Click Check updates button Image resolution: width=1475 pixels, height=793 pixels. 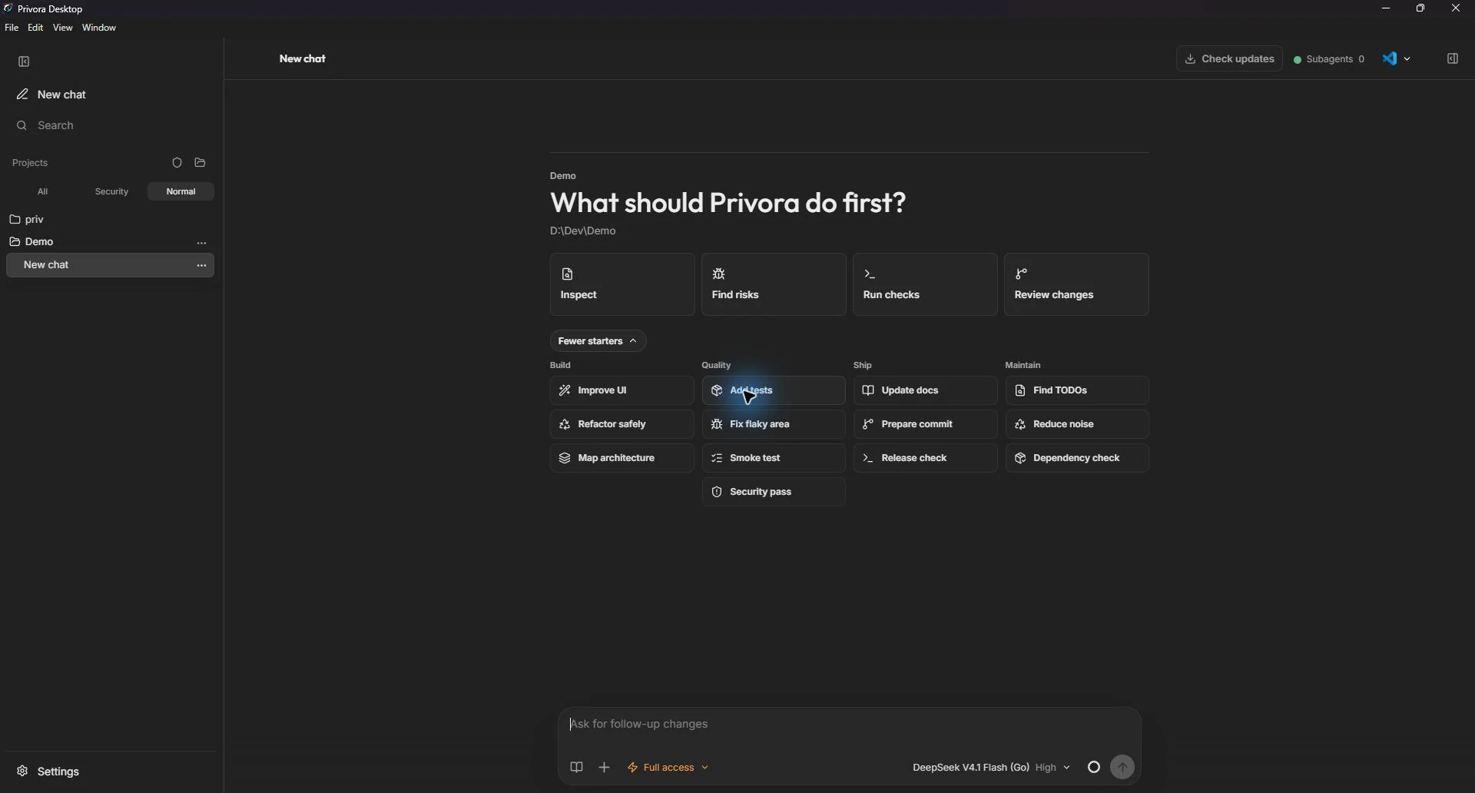pyautogui.click(x=1229, y=59)
